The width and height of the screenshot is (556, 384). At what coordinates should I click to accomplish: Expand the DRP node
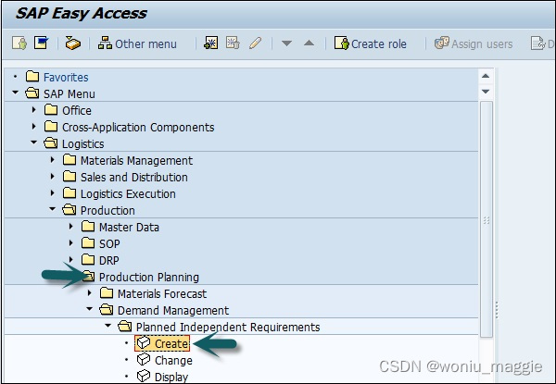(71, 259)
